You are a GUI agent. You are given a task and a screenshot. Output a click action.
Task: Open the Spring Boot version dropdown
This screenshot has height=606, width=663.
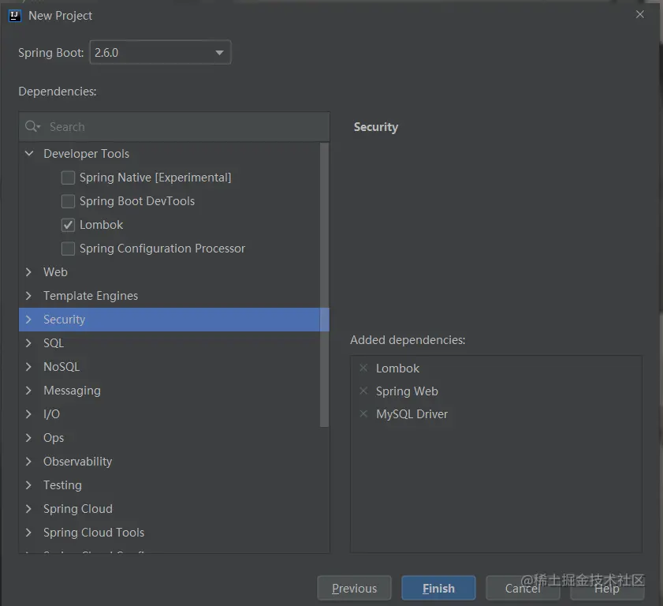[x=160, y=53]
